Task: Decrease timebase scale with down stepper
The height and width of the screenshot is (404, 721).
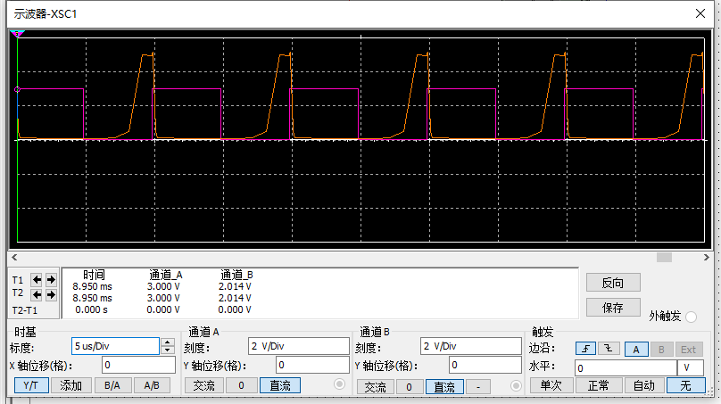Action: 168,350
